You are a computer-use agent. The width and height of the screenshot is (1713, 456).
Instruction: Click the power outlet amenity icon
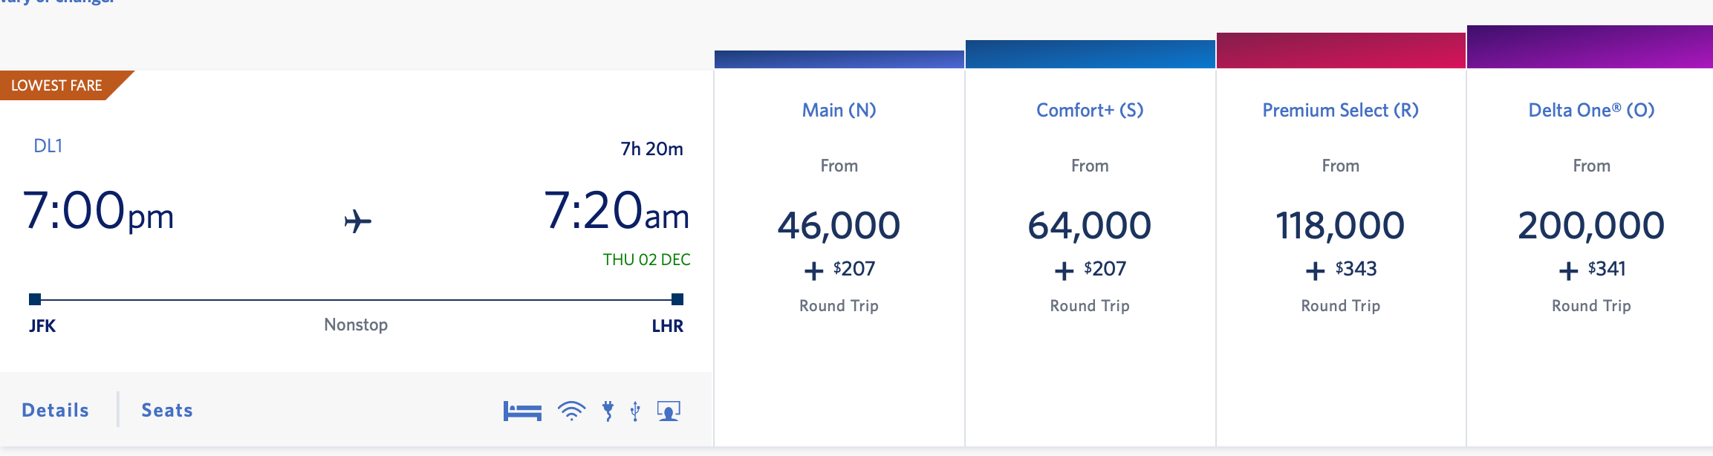click(x=608, y=411)
